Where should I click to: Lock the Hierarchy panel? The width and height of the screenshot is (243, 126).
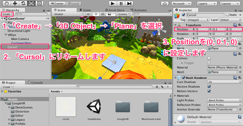point(44,10)
